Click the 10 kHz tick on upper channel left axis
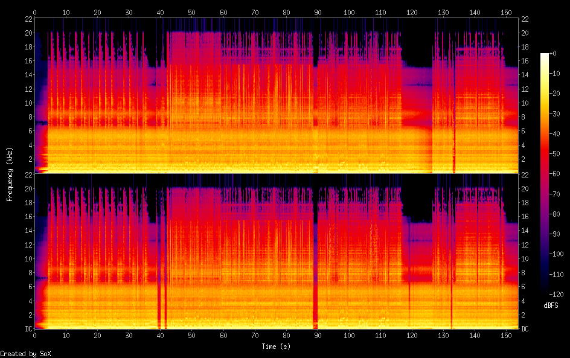Screen dimensions: 570x358 click(27, 103)
